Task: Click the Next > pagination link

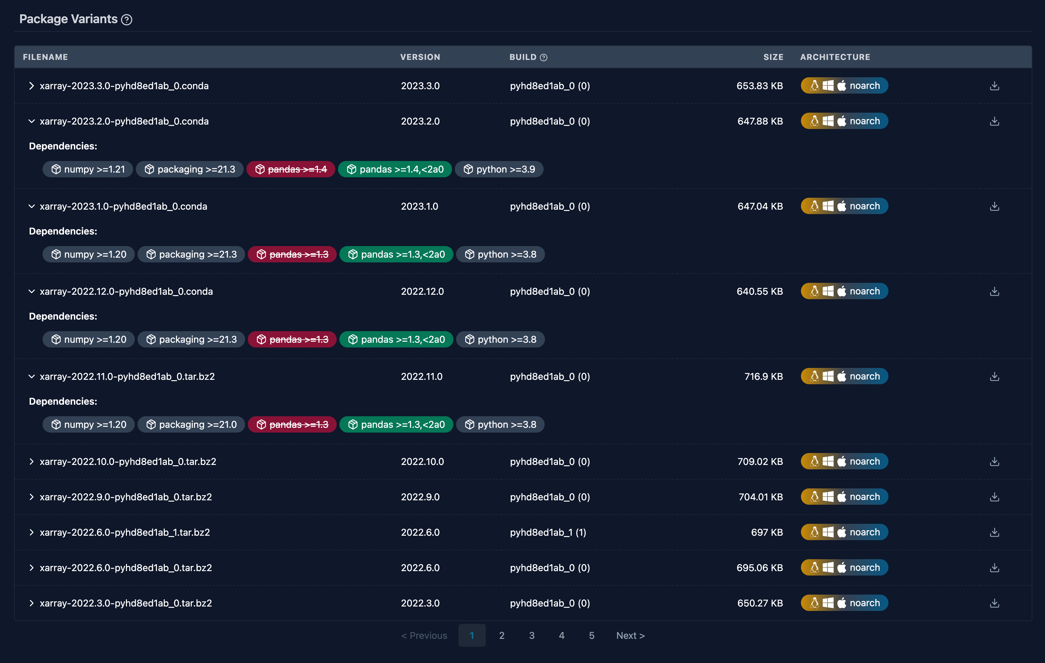Action: point(630,635)
